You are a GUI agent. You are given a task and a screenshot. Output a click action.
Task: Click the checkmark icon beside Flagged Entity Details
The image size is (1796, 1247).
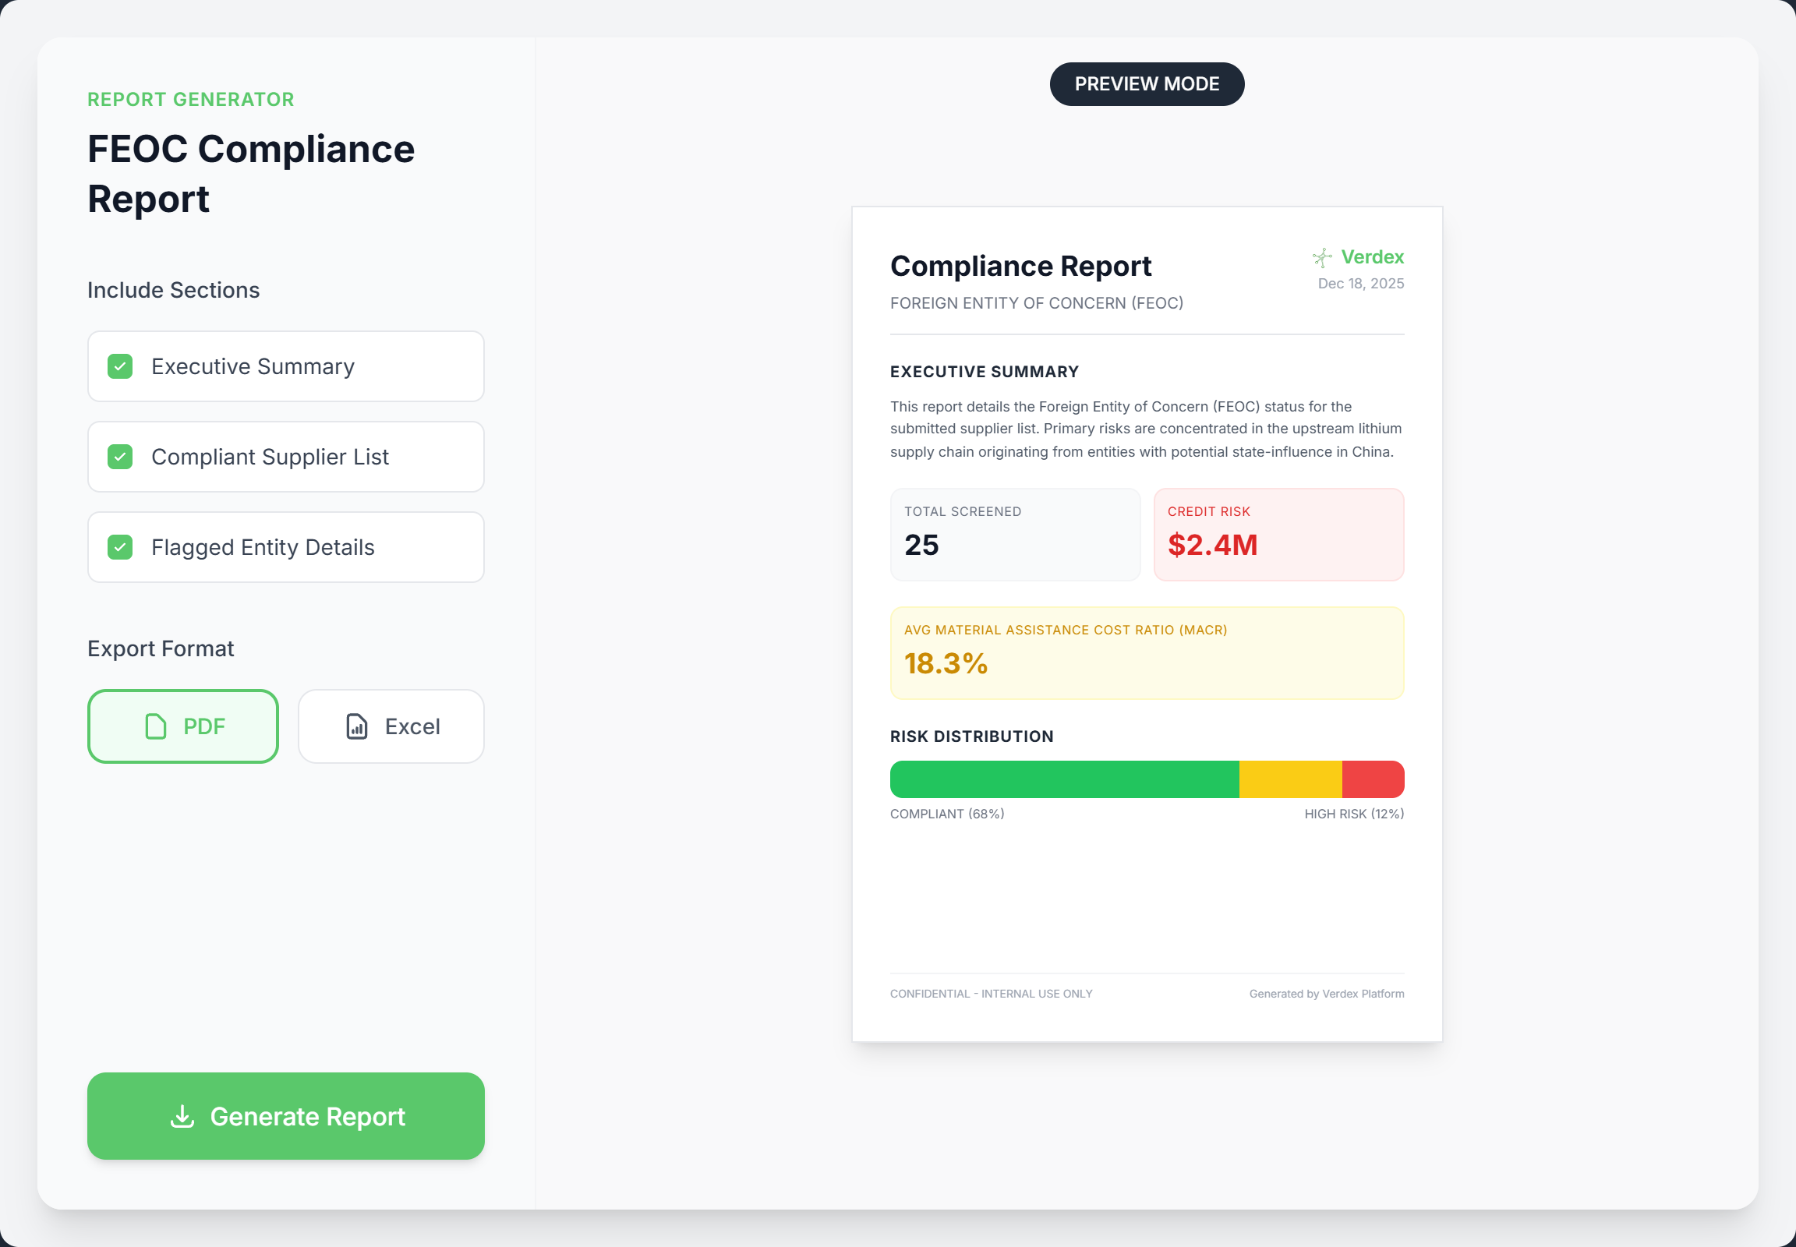point(119,547)
